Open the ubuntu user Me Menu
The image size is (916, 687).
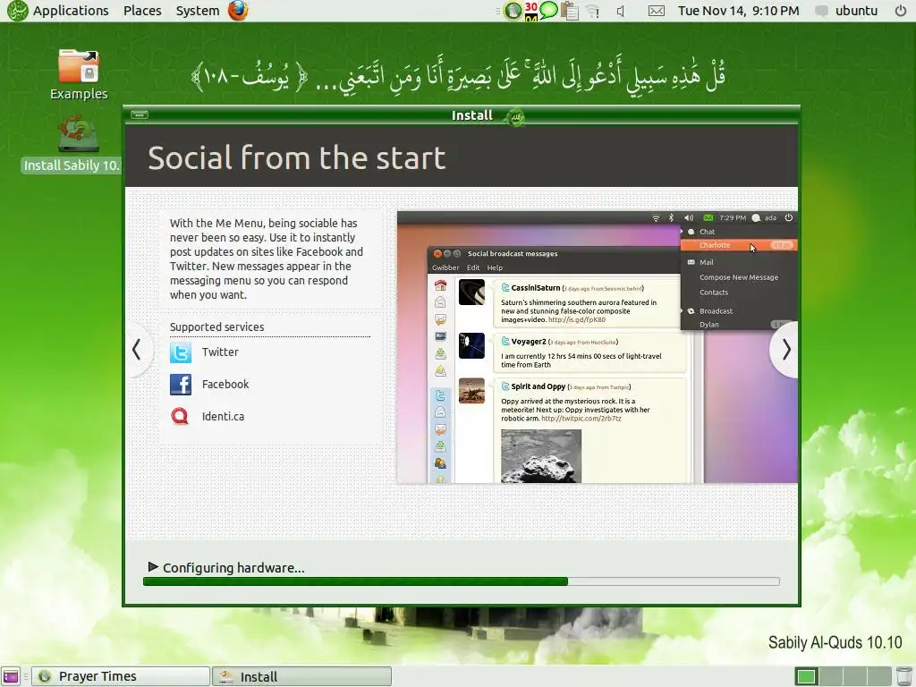pos(847,11)
